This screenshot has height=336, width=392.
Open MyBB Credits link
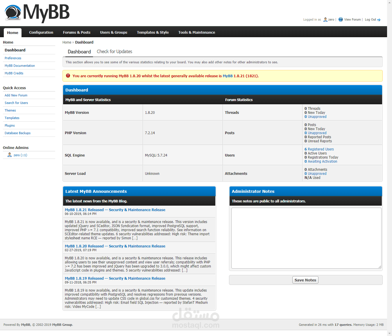[14, 73]
